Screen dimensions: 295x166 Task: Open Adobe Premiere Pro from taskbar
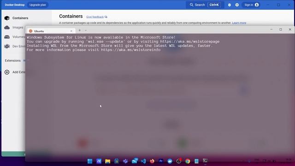(161, 161)
